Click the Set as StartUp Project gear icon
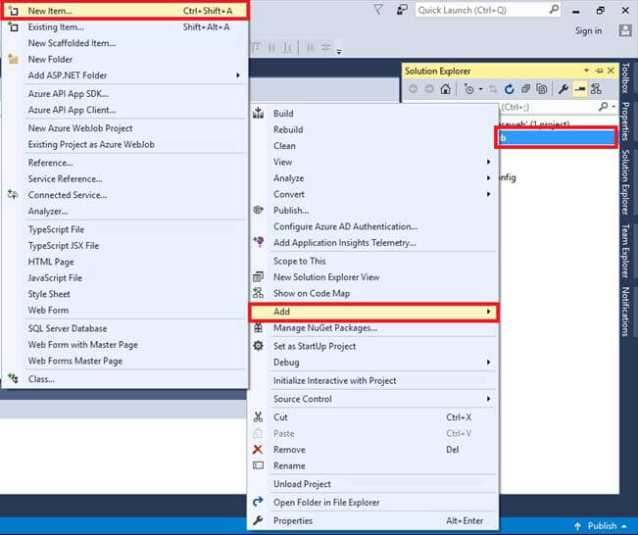 coord(259,346)
